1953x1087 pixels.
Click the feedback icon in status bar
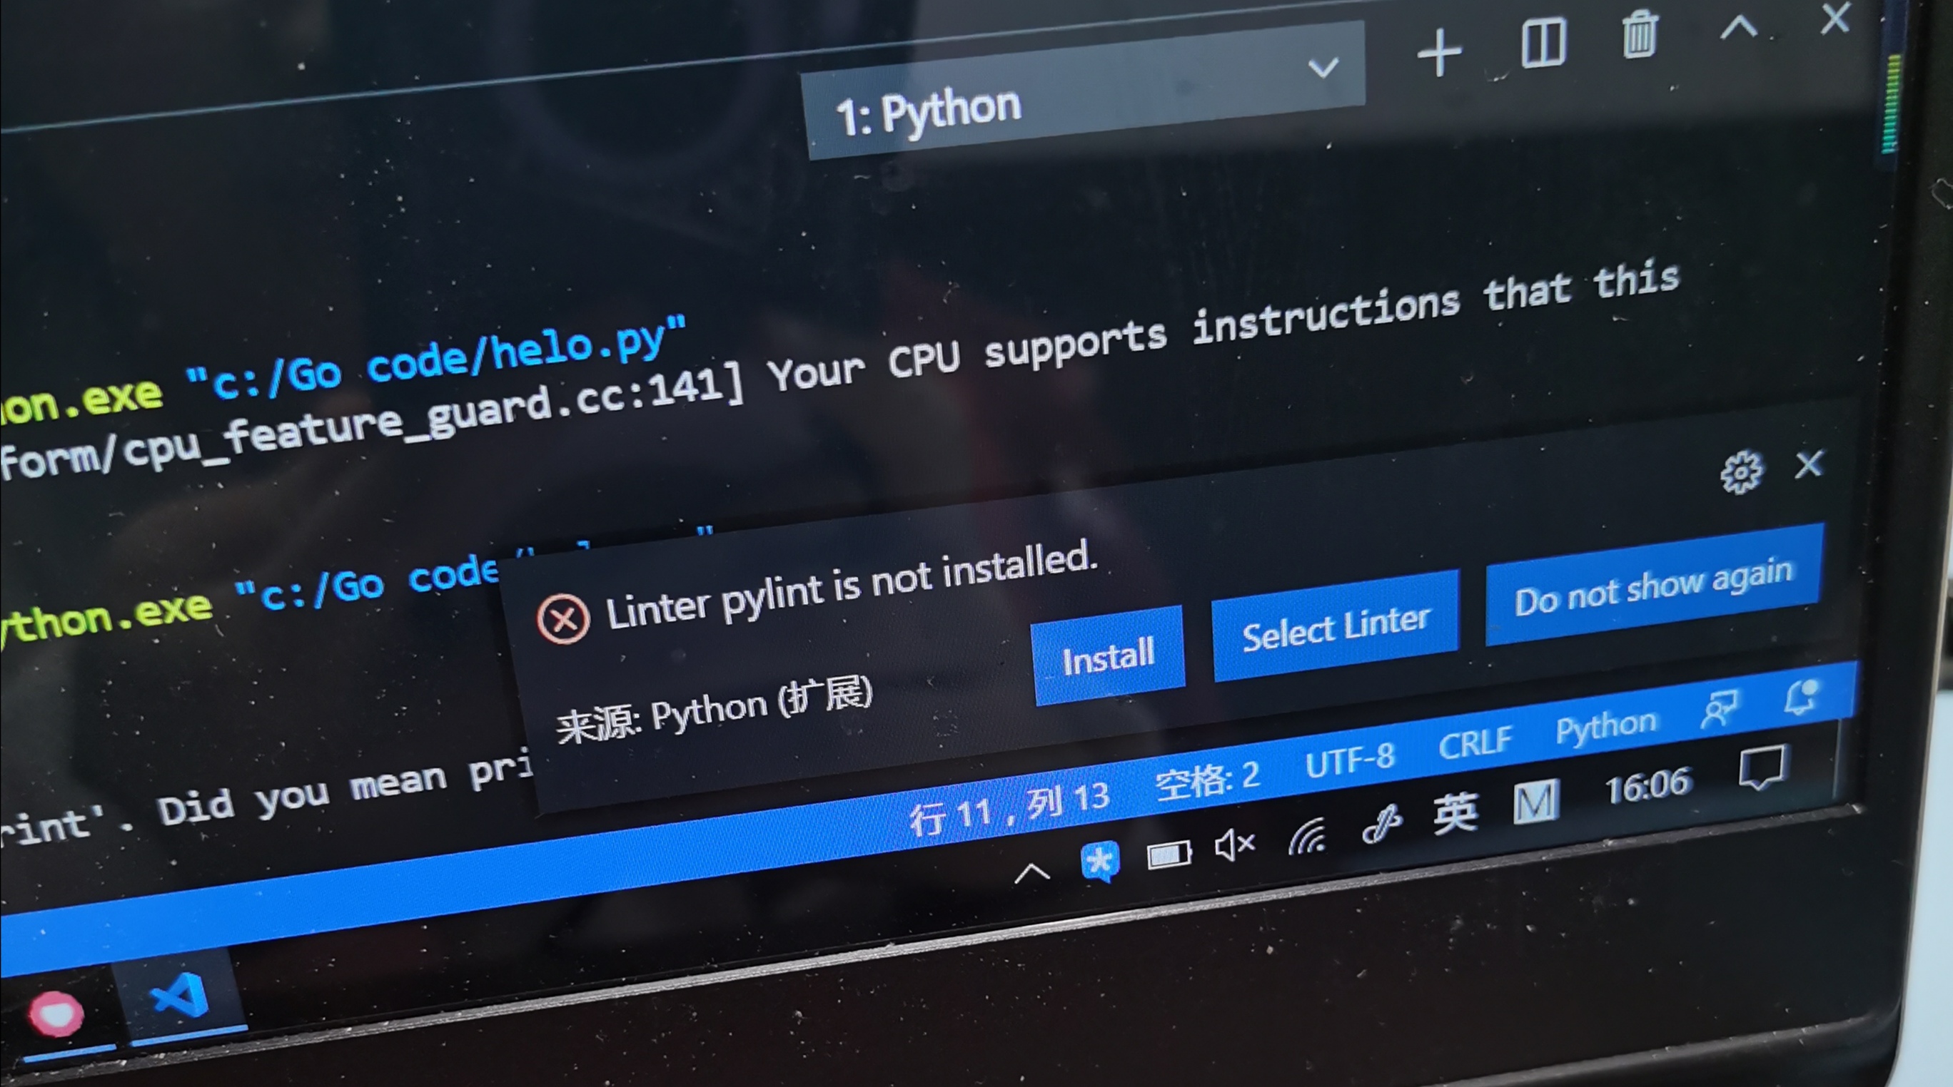[1720, 709]
